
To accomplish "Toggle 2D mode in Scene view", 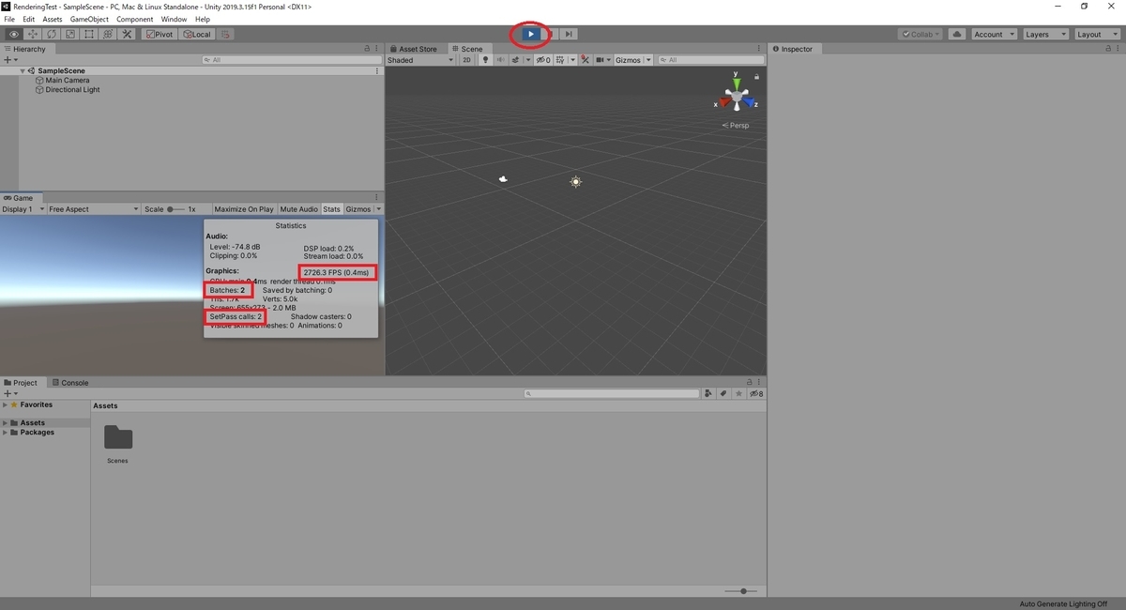I will [465, 59].
